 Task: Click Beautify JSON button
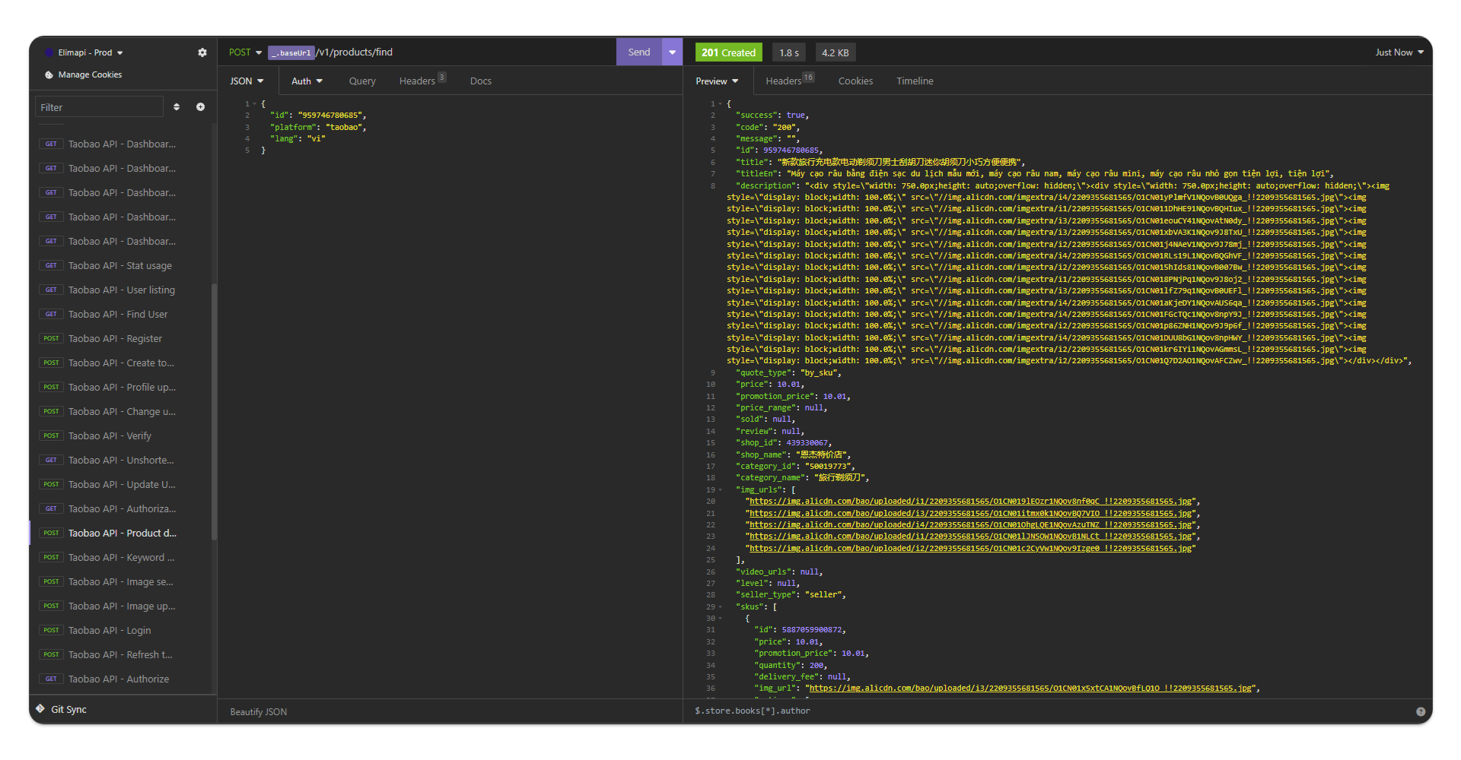click(x=259, y=712)
